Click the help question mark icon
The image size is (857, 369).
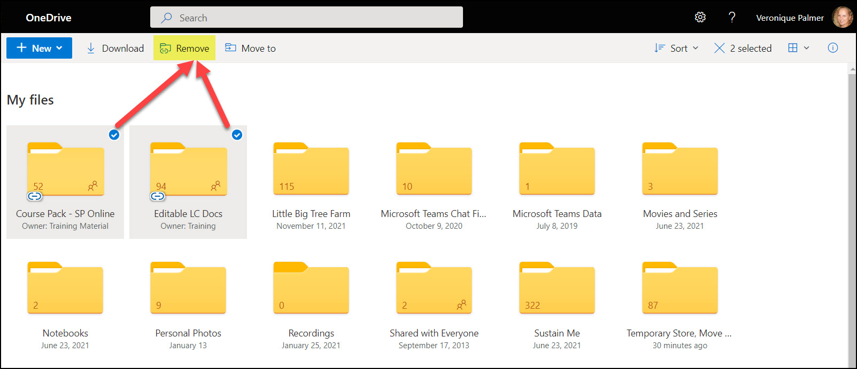pyautogui.click(x=732, y=18)
